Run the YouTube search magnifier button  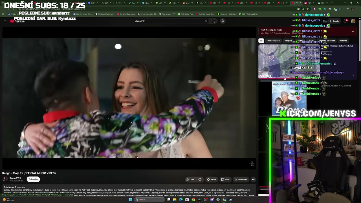(213, 21)
